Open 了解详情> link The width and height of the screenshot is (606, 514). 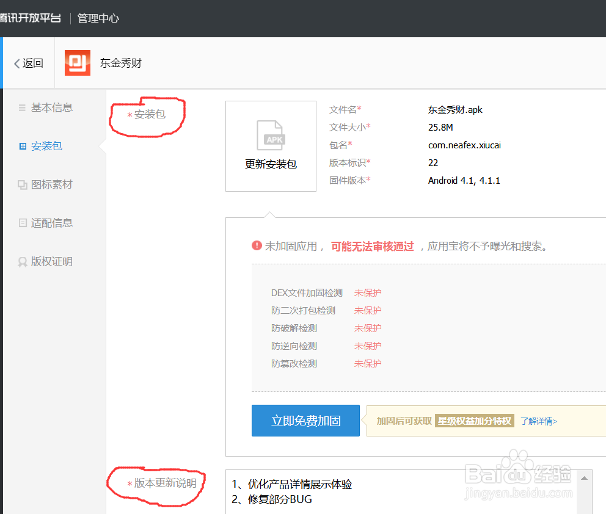[x=539, y=421]
